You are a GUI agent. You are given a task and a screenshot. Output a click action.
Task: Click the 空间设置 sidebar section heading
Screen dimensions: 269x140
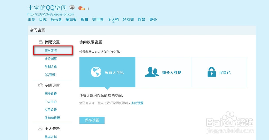tap(52, 85)
